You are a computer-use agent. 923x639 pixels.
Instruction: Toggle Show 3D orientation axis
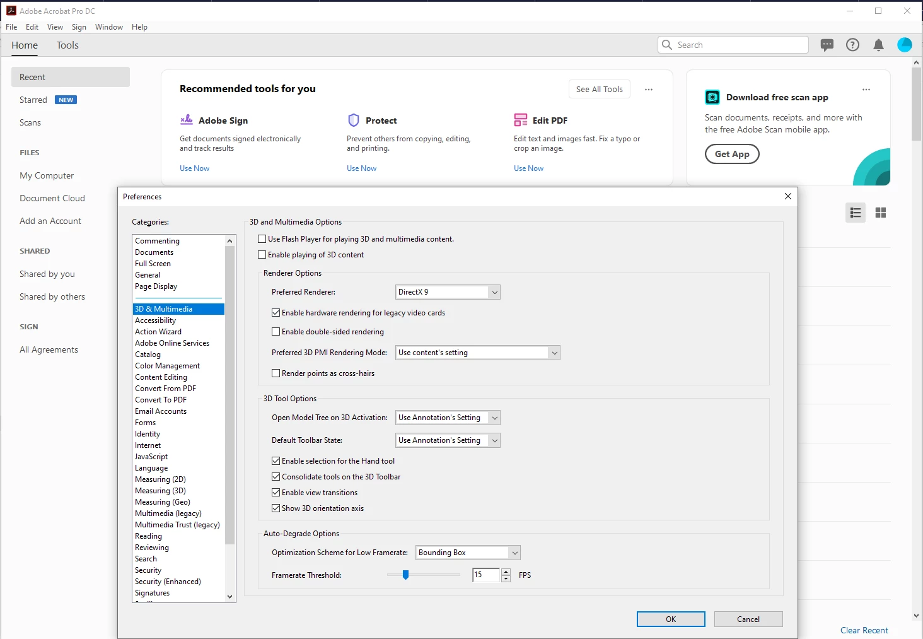click(x=276, y=508)
